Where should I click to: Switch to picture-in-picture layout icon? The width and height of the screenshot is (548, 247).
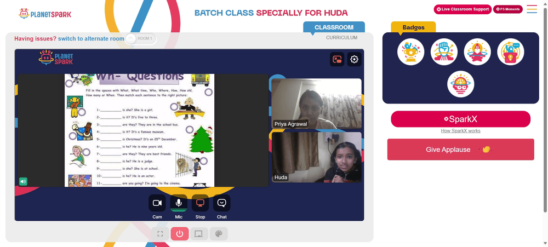pyautogui.click(x=337, y=59)
